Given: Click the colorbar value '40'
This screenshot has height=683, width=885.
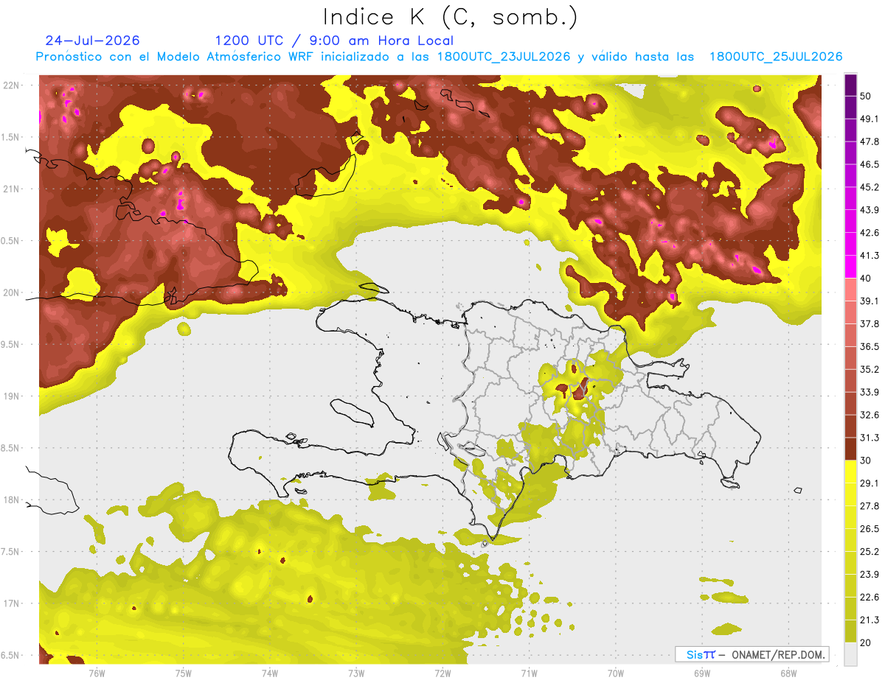Looking at the screenshot, I should coord(866,278).
